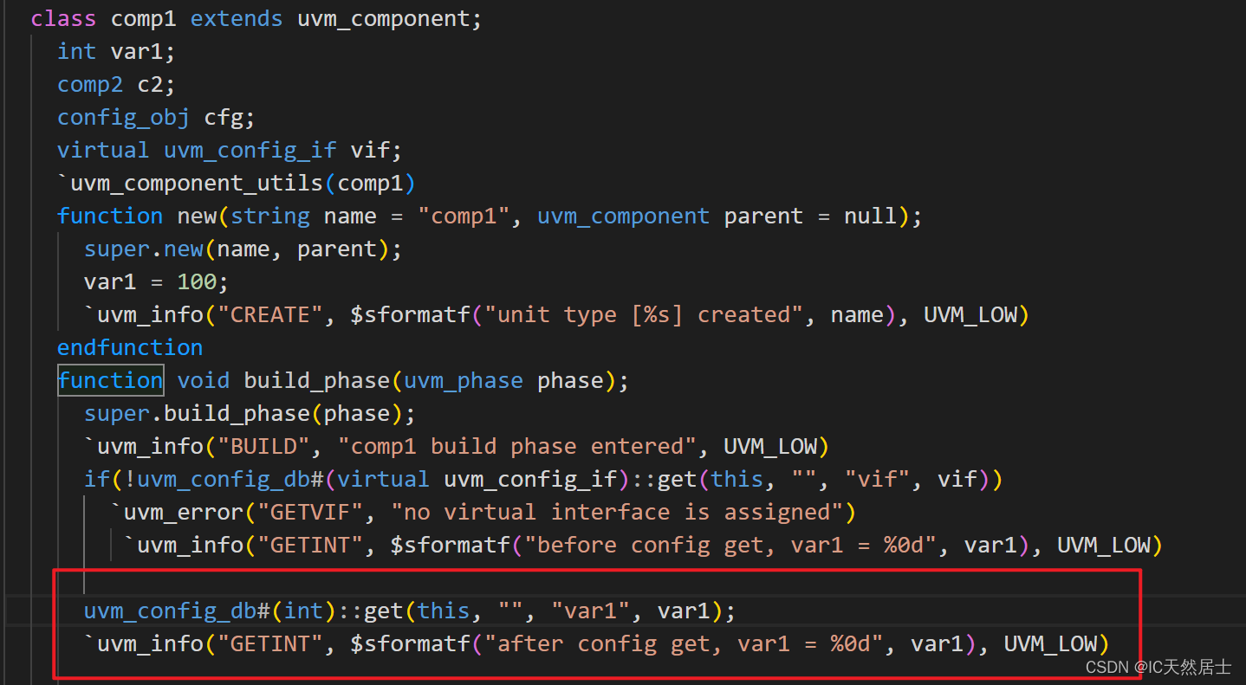Screen dimensions: 1246x685
Task: Click the comp2 type identifier
Action: coord(90,83)
